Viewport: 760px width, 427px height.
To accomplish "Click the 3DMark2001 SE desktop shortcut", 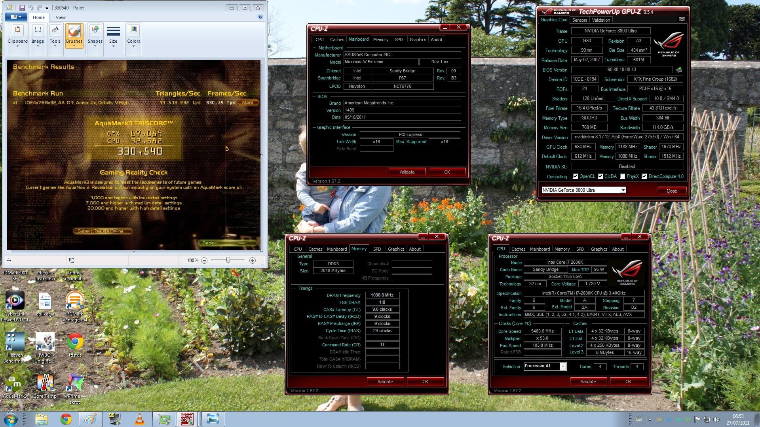I will (15, 275).
